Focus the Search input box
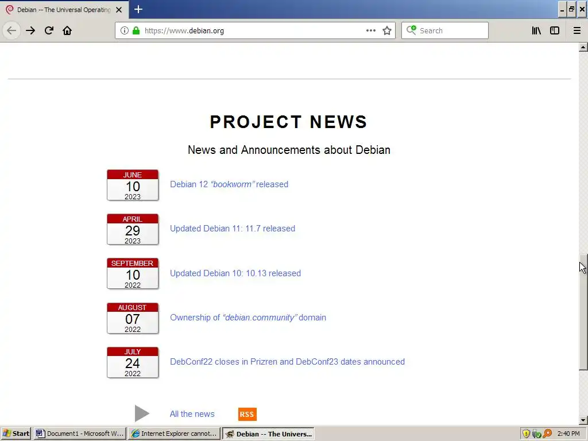The image size is (588, 441). pyautogui.click(x=445, y=30)
